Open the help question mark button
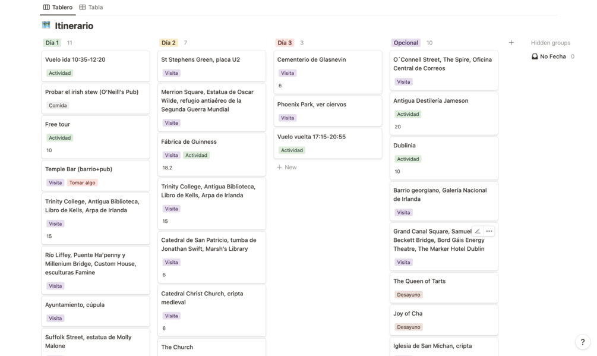This screenshot has width=597, height=356. pyautogui.click(x=583, y=342)
